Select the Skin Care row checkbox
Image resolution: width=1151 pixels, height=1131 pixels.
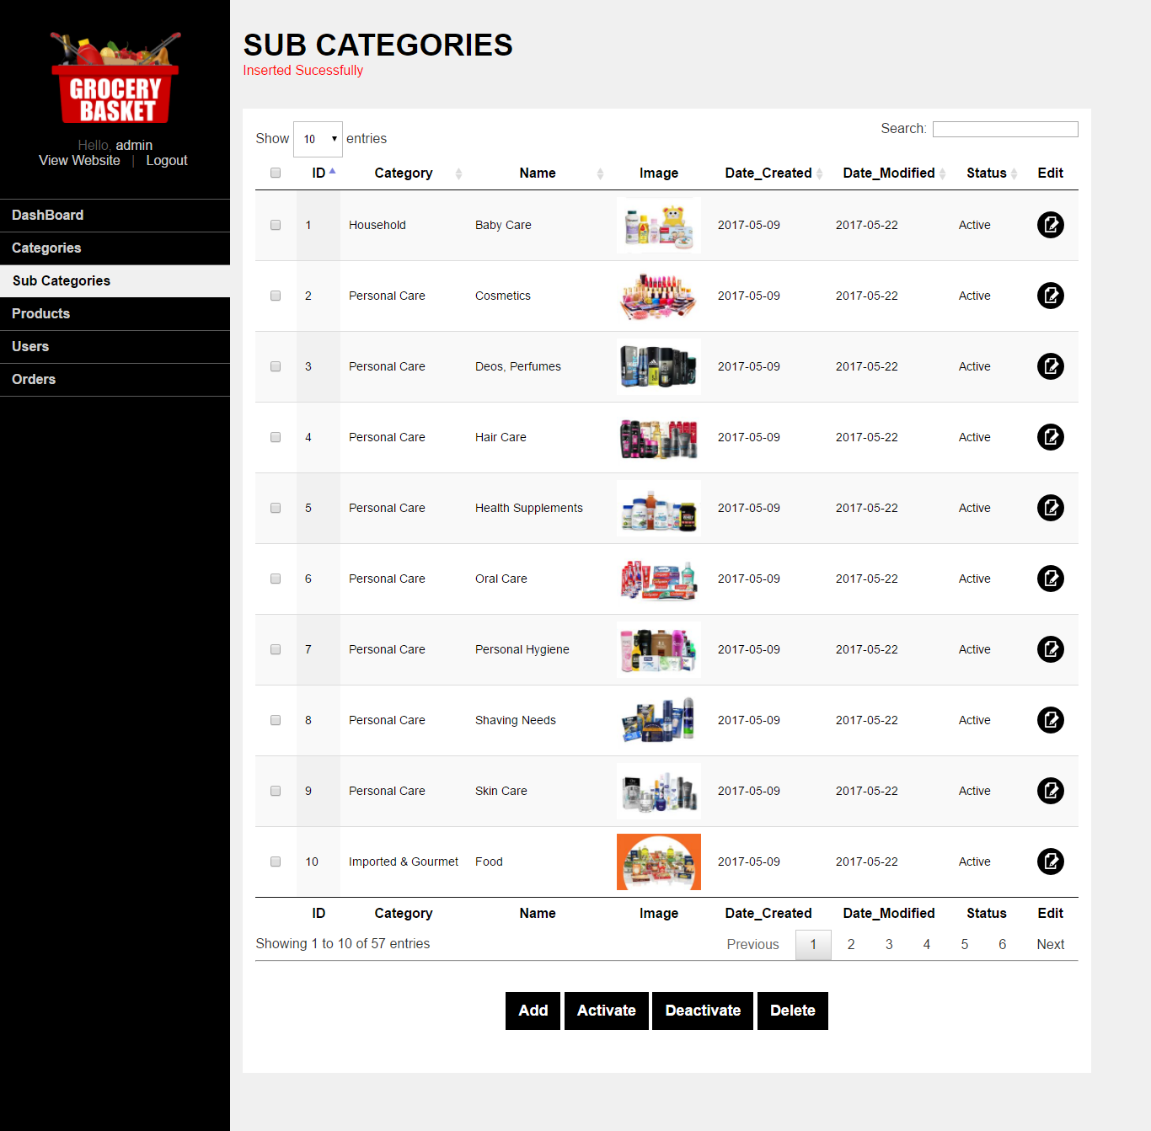[x=276, y=791]
